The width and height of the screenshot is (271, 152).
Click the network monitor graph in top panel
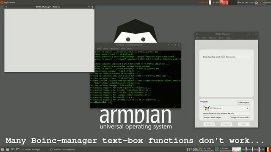224,3
